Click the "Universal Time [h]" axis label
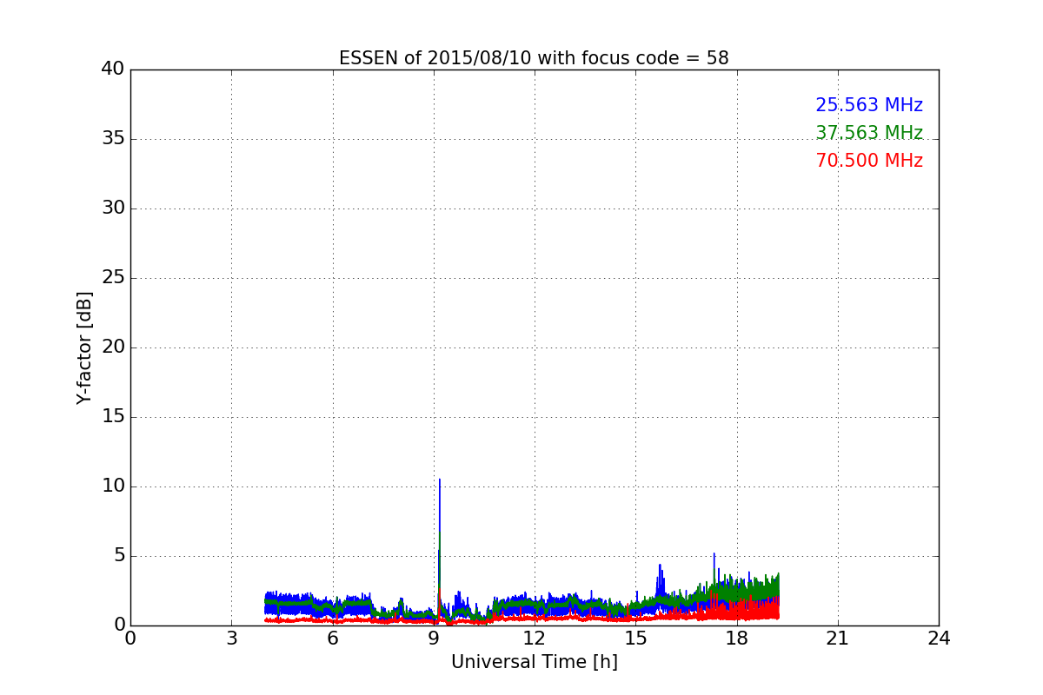1043x695 pixels. click(x=534, y=662)
